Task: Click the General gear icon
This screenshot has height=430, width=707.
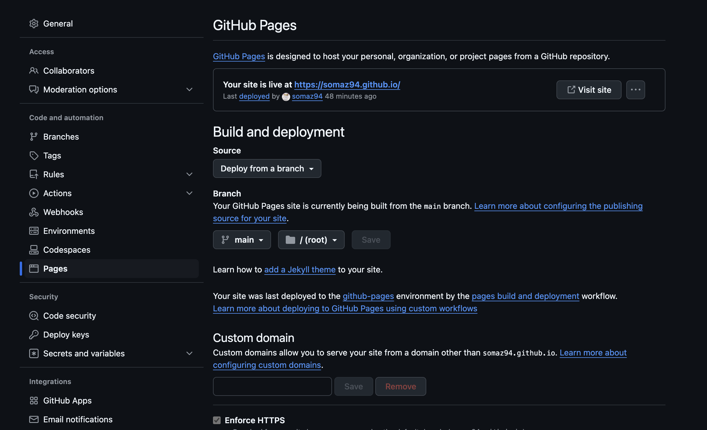Action: point(34,24)
